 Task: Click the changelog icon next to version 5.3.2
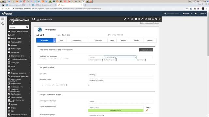(x=69, y=35)
